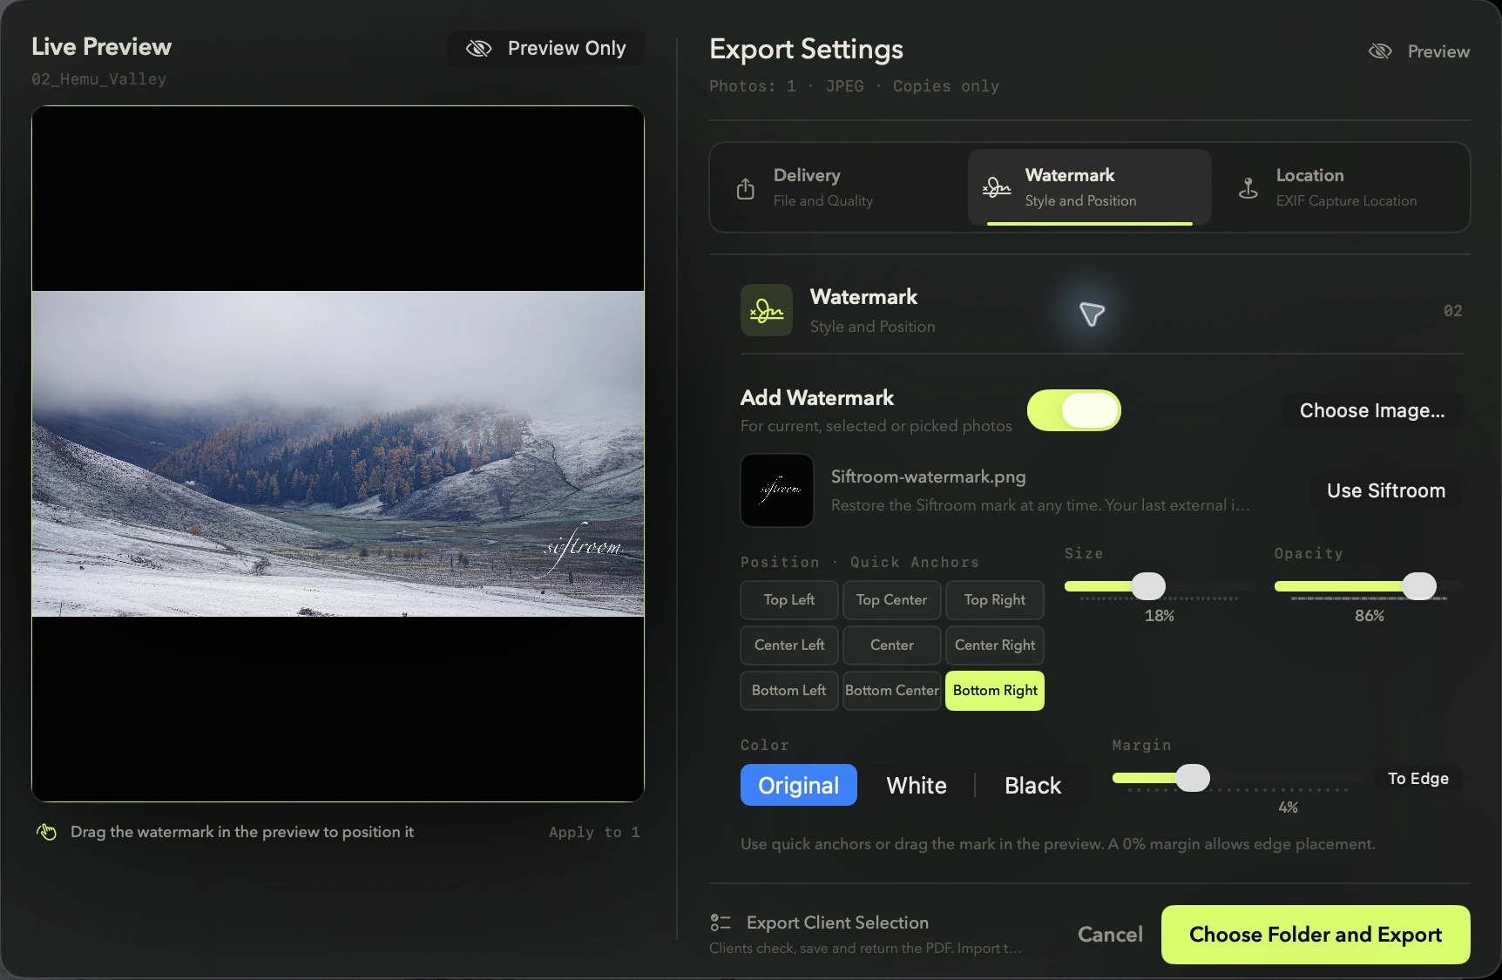This screenshot has width=1502, height=980.
Task: Click the signature icon on the Watermark tab
Action: (997, 187)
